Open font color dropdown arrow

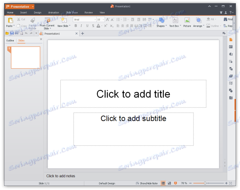pyautogui.click(x=102, y=26)
